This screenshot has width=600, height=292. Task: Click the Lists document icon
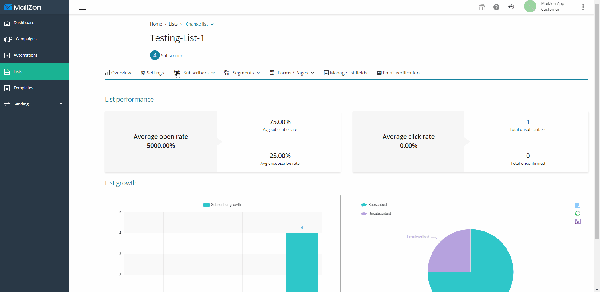(7, 72)
